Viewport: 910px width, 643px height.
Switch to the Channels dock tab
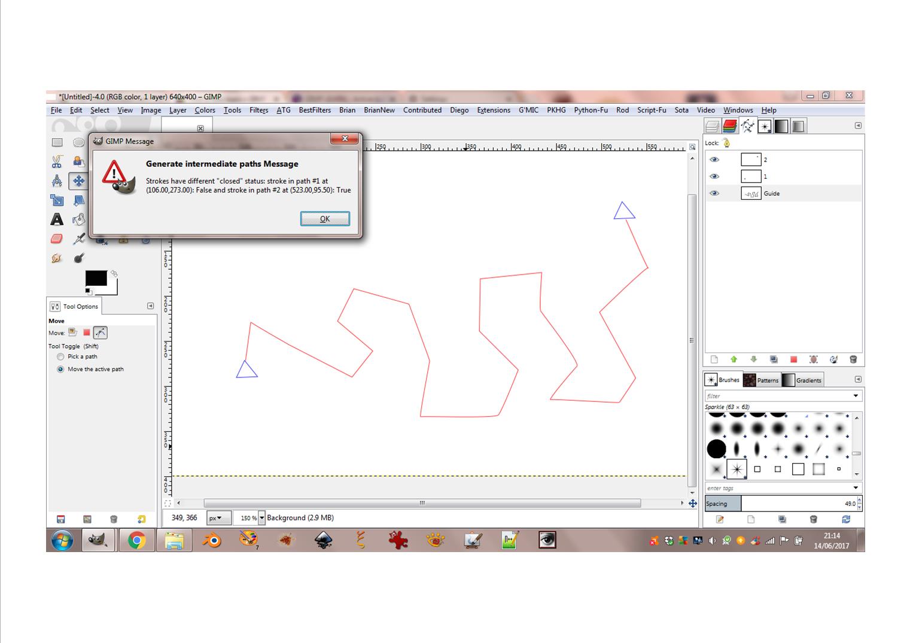pos(730,126)
